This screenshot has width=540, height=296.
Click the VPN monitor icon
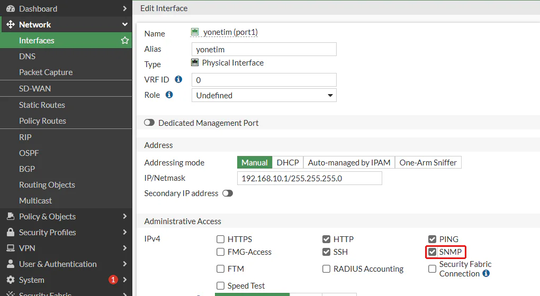[x=11, y=248]
